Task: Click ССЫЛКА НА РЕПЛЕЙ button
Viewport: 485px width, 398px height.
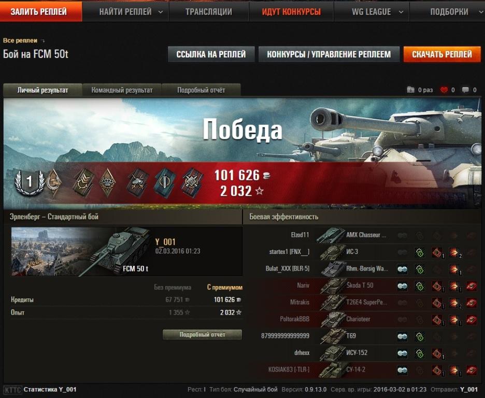Action: click(211, 54)
